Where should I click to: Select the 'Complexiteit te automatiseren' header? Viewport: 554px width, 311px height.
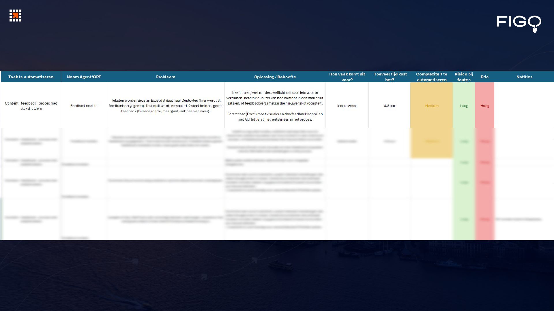point(431,77)
